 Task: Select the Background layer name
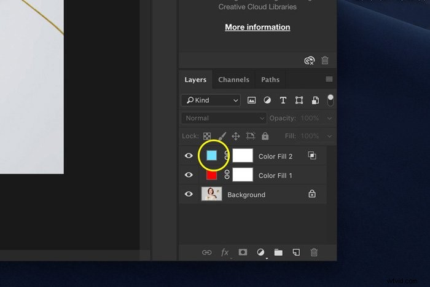(x=246, y=195)
